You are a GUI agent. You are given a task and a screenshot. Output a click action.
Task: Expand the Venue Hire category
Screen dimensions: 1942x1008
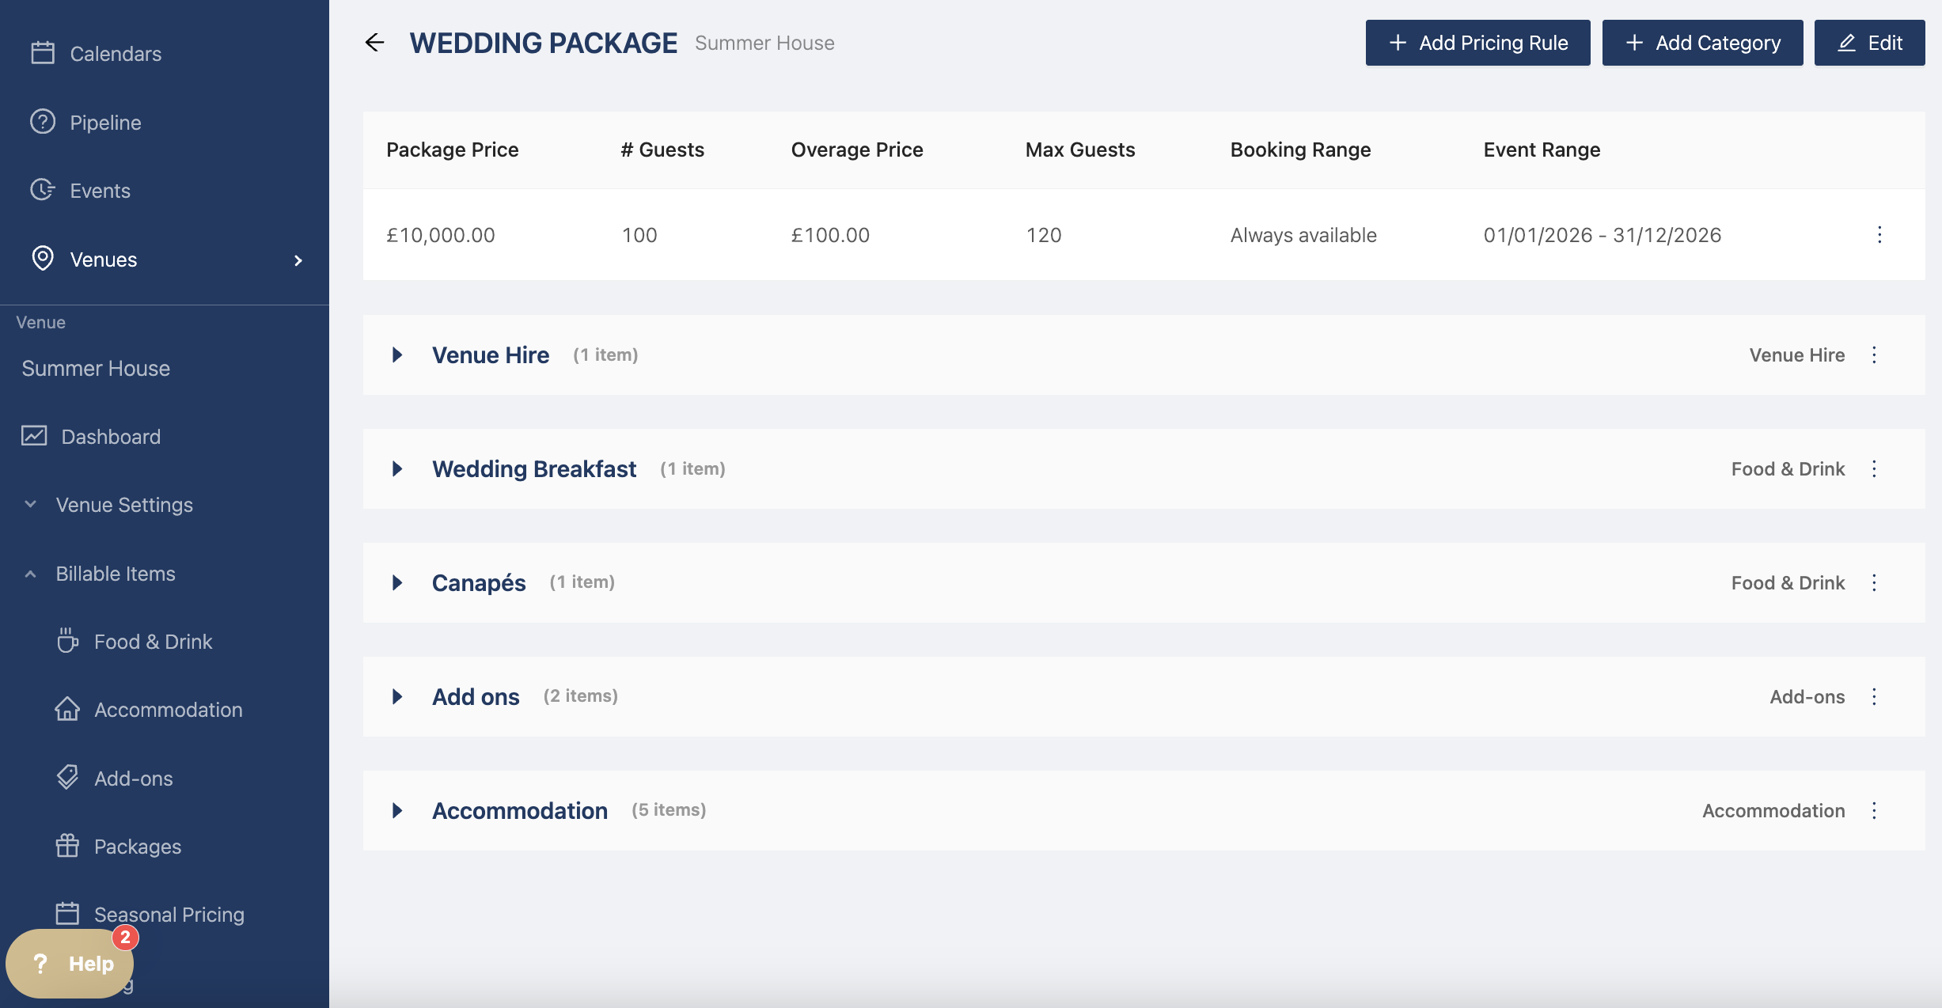coord(397,355)
